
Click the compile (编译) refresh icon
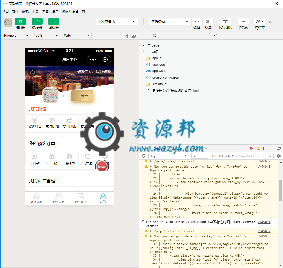point(197,22)
